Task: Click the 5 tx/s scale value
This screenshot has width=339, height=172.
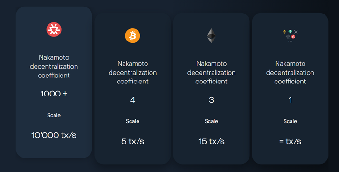Action: click(132, 141)
